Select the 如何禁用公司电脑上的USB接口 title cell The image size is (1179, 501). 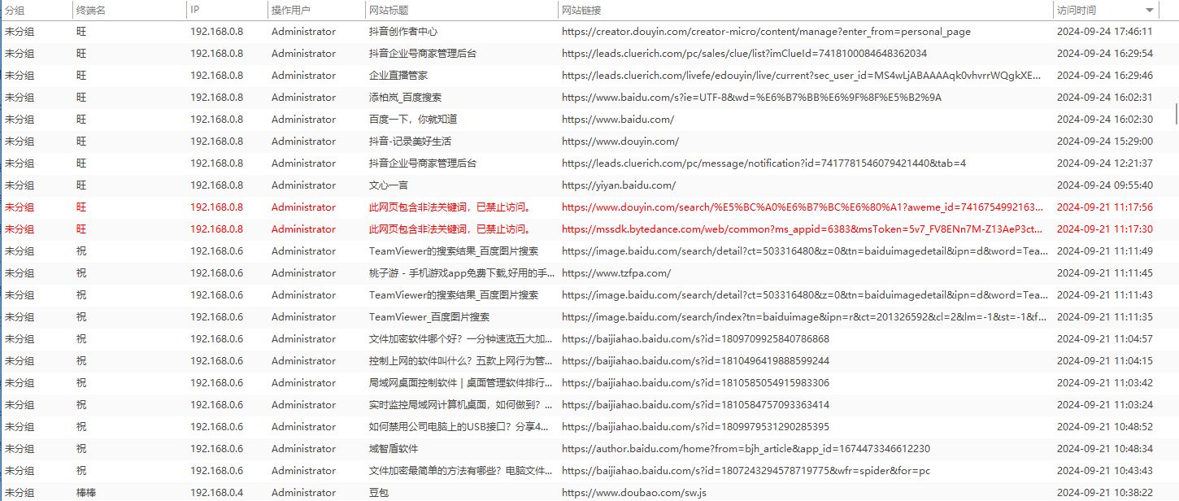coord(459,427)
